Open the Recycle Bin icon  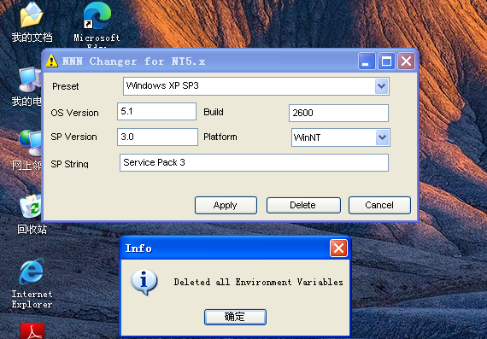coord(32,214)
